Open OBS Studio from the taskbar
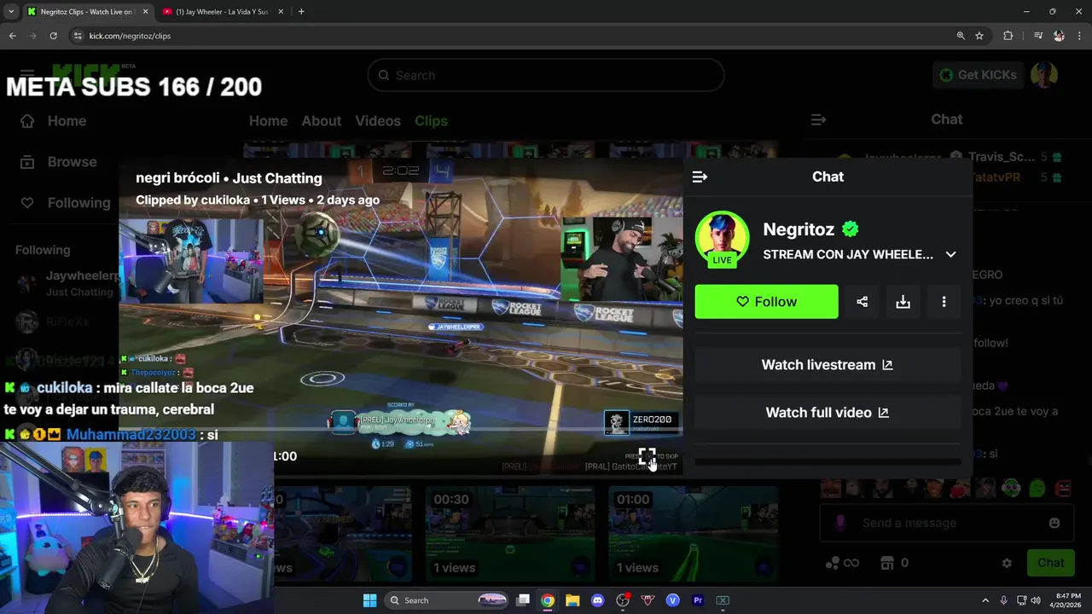 623,600
